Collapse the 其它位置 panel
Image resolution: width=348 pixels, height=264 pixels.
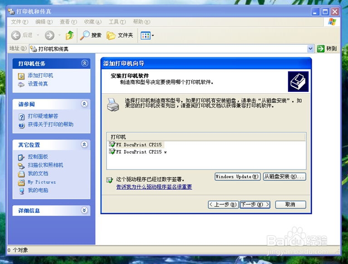pos(84,145)
